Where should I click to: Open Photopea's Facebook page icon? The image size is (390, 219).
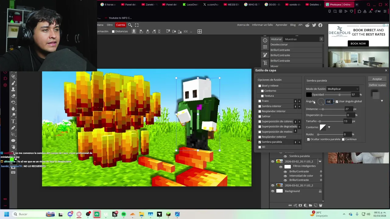pyautogui.click(x=320, y=25)
